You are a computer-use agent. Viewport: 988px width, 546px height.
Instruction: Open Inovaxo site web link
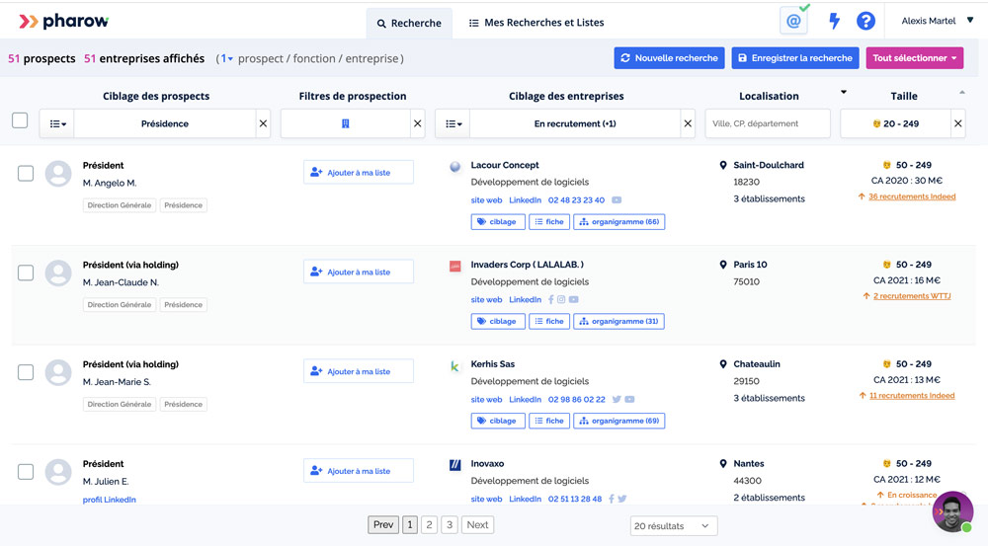tap(486, 499)
